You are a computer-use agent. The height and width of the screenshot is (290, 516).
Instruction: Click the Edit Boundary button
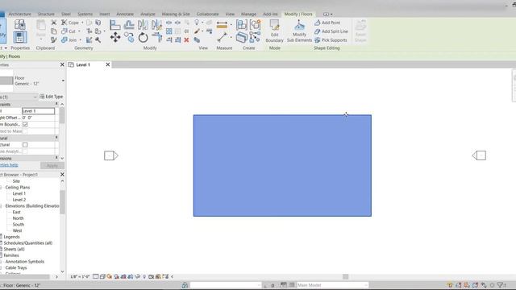pos(274,31)
